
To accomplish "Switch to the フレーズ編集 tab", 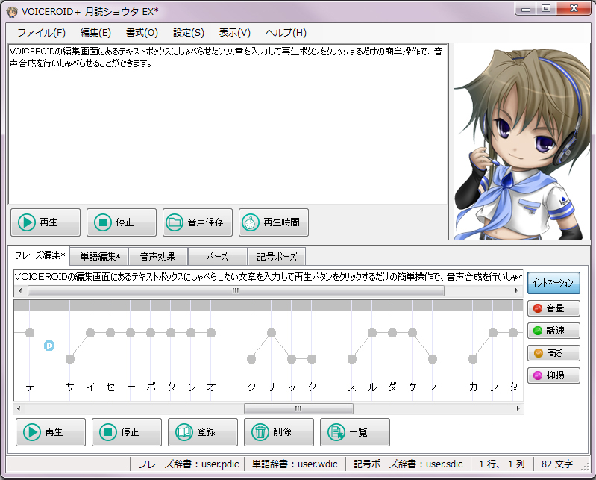I will coord(40,255).
